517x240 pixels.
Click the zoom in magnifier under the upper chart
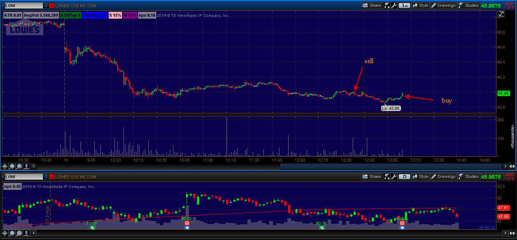[12, 166]
